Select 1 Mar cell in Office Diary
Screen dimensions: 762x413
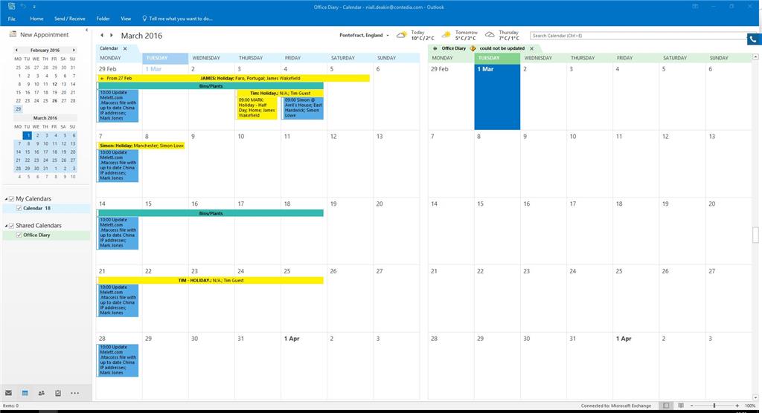497,97
